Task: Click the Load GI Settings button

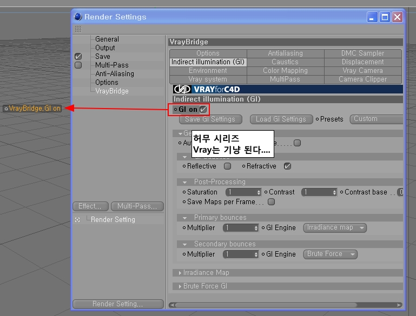Action: (281, 119)
